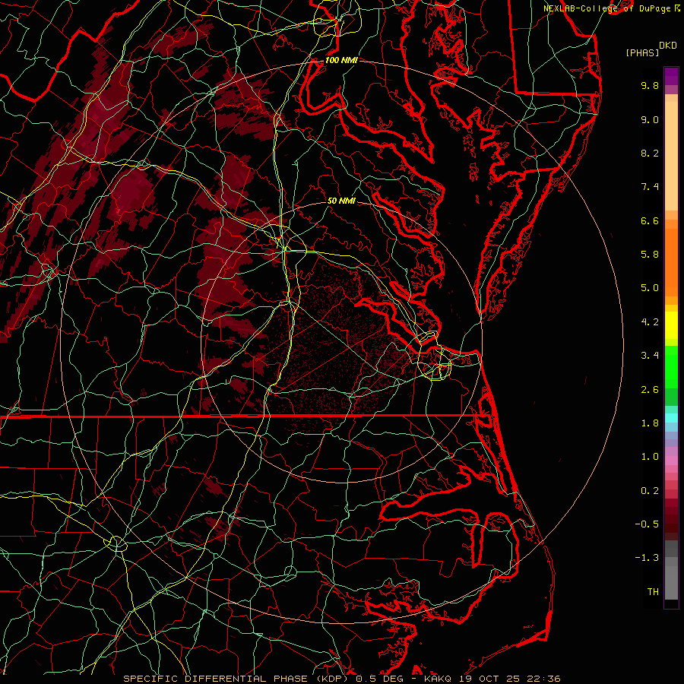The width and height of the screenshot is (684, 684).
Task: Click the TH threshold label
Action: (653, 592)
